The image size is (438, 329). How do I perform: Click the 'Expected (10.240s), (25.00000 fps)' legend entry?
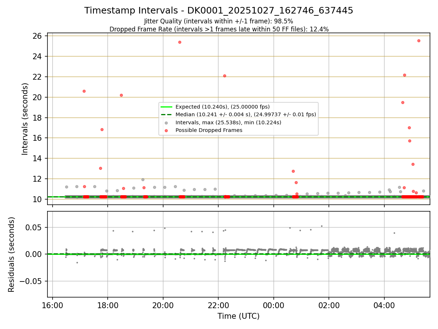click(222, 107)
